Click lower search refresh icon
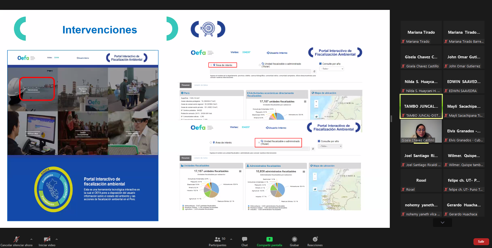 pyautogui.click(x=313, y=149)
